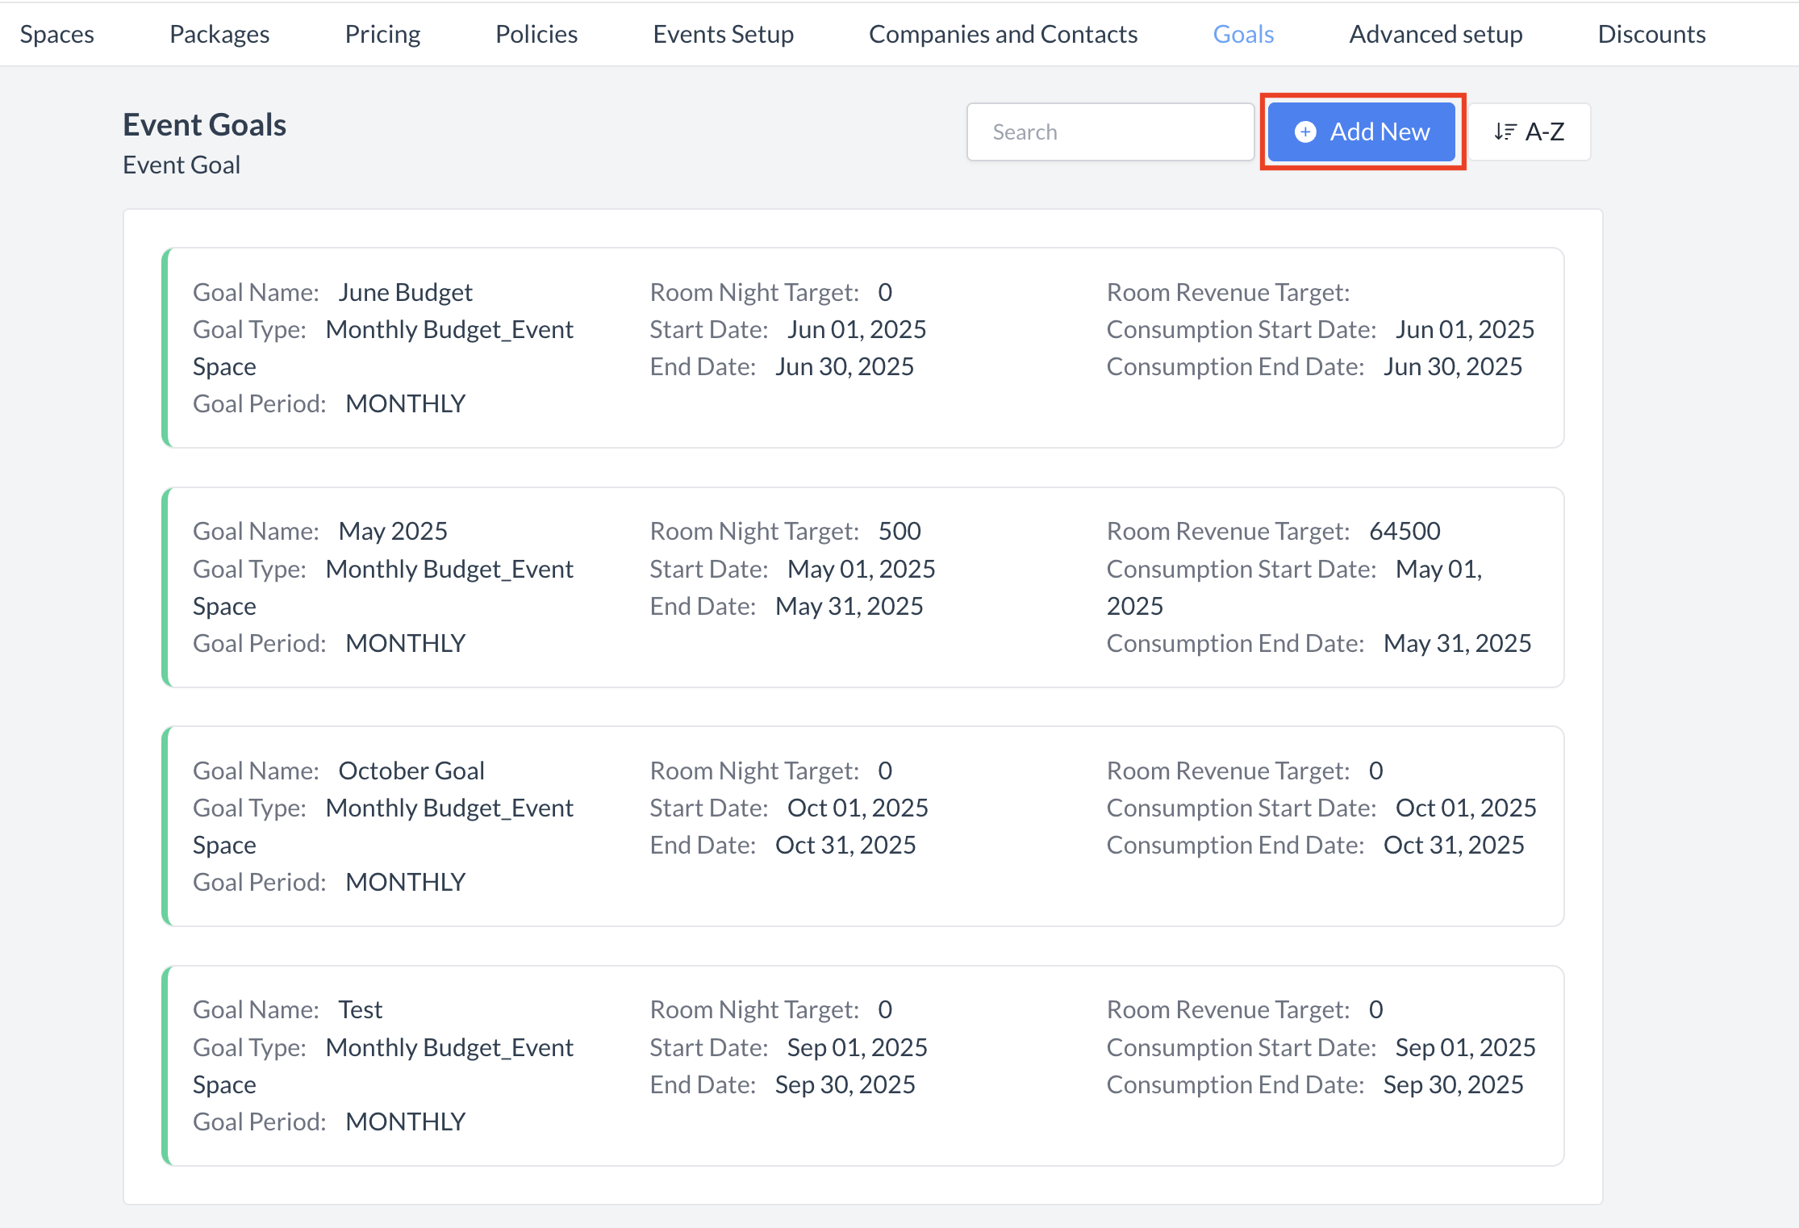Open Companies and Contacts
The height and width of the screenshot is (1228, 1799).
[x=1003, y=34]
